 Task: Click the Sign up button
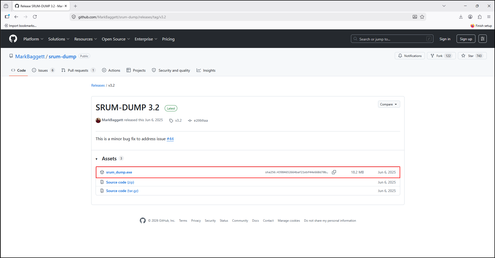pos(466,39)
